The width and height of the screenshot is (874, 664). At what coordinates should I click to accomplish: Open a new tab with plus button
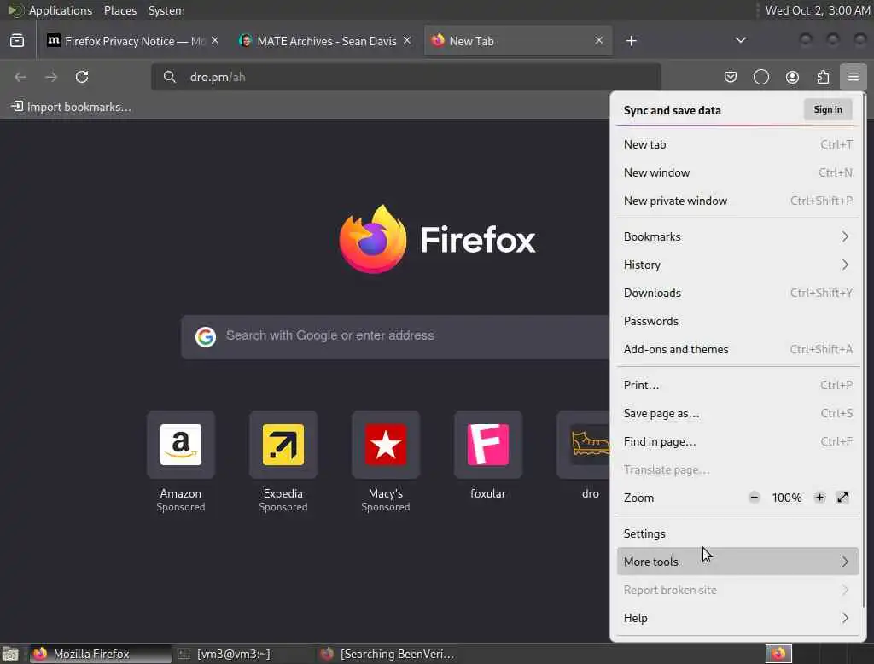tap(631, 41)
